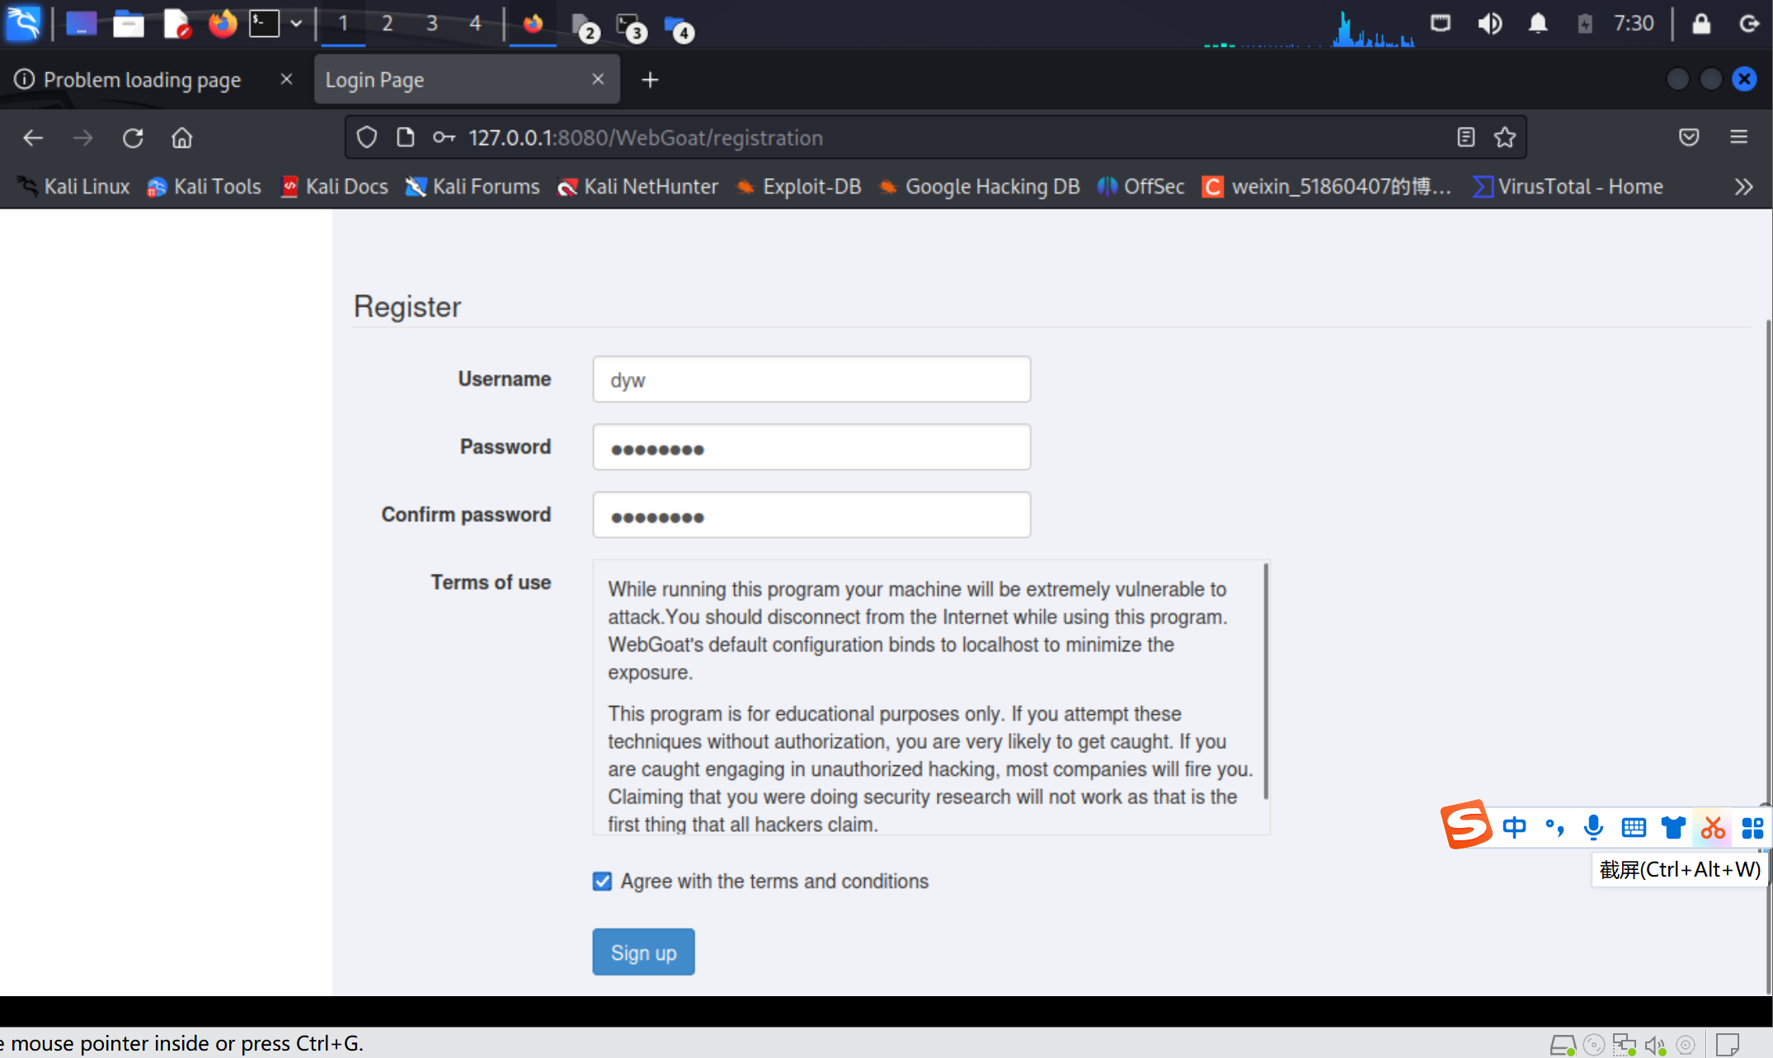The height and width of the screenshot is (1058, 1773).
Task: Open the text editor launcher icon
Action: point(176,24)
